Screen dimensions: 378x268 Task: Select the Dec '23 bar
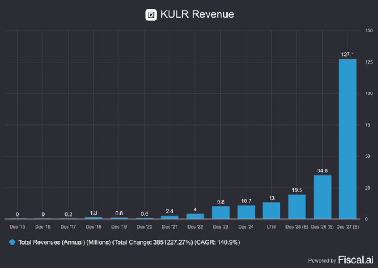click(221, 213)
